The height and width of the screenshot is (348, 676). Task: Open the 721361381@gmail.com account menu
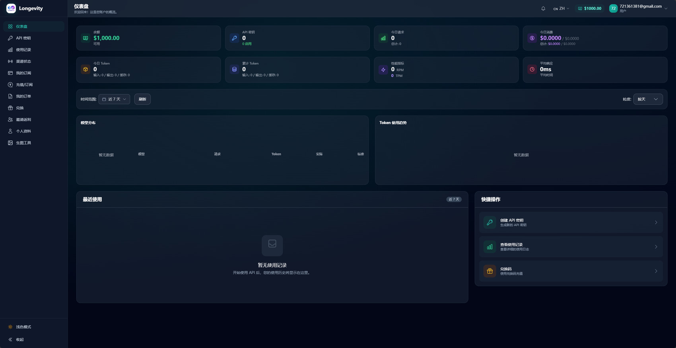(x=638, y=8)
